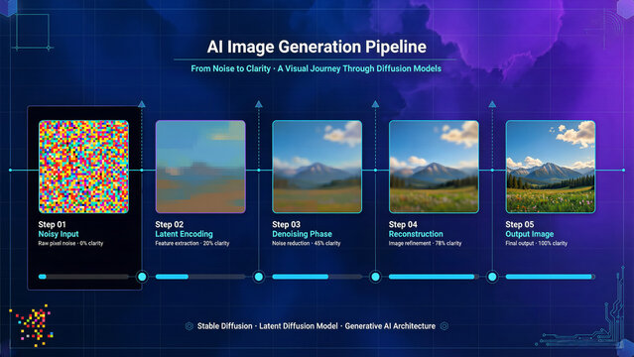Image resolution: width=634 pixels, height=357 pixels.
Task: Select the Step 03 label
Action: coord(287,224)
